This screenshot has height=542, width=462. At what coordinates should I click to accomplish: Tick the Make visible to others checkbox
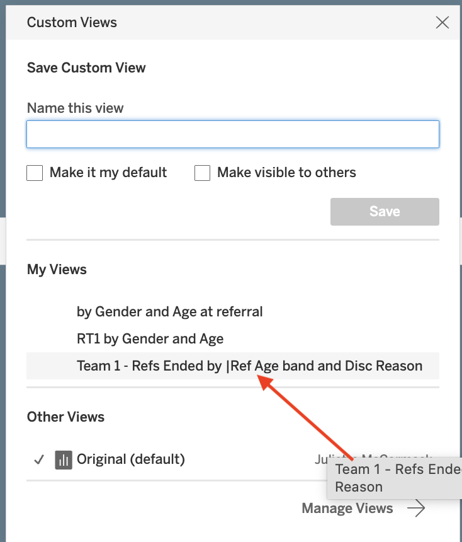202,173
